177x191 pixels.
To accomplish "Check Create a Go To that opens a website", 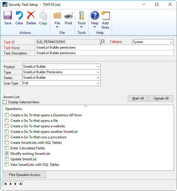I will click(7, 126).
